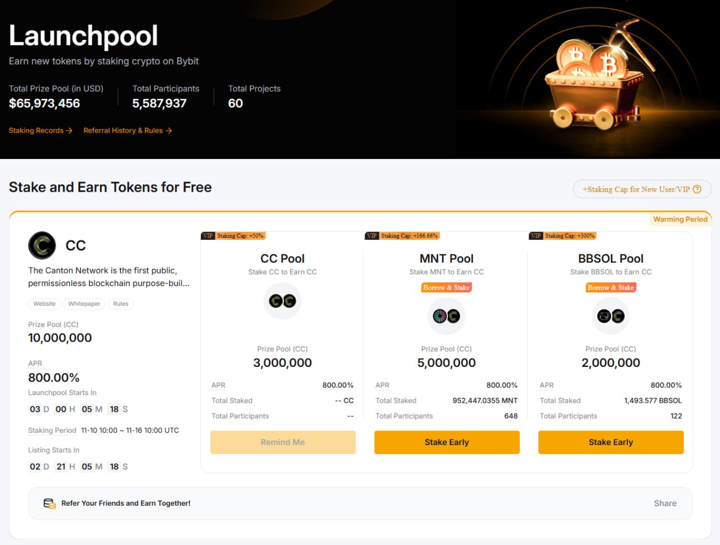View the CC Rules tag
720x545 pixels.
click(121, 304)
